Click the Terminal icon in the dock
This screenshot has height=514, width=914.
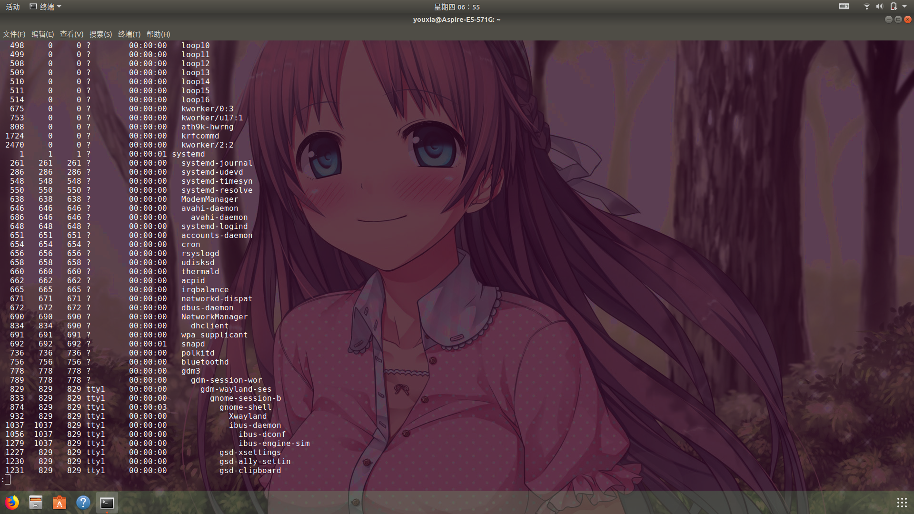[107, 503]
